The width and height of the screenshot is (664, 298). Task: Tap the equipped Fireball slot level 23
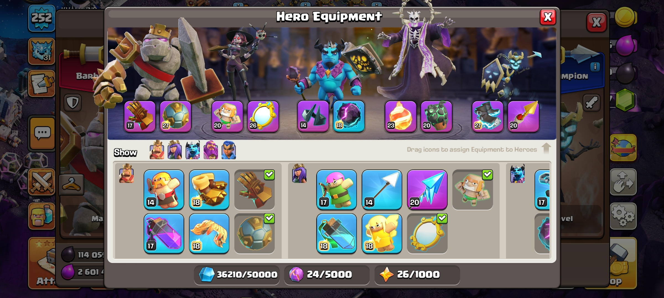[x=401, y=116]
